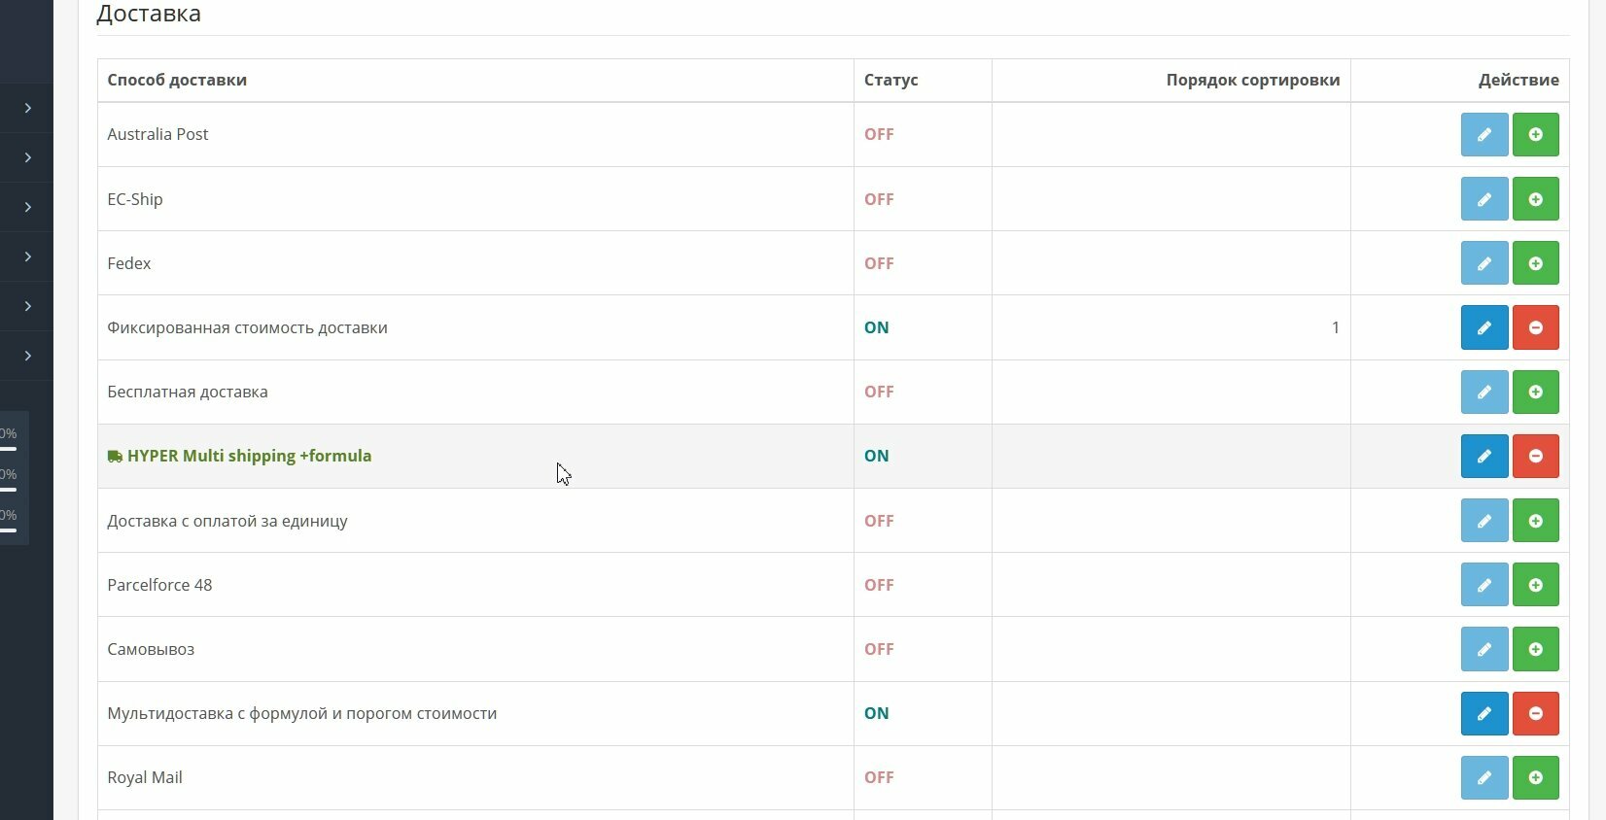1606x820 pixels.
Task: Expand the last sidebar menu chevron
Action: click(x=28, y=356)
